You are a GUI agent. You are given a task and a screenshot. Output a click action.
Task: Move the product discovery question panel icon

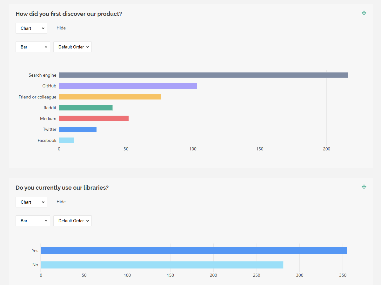[364, 13]
